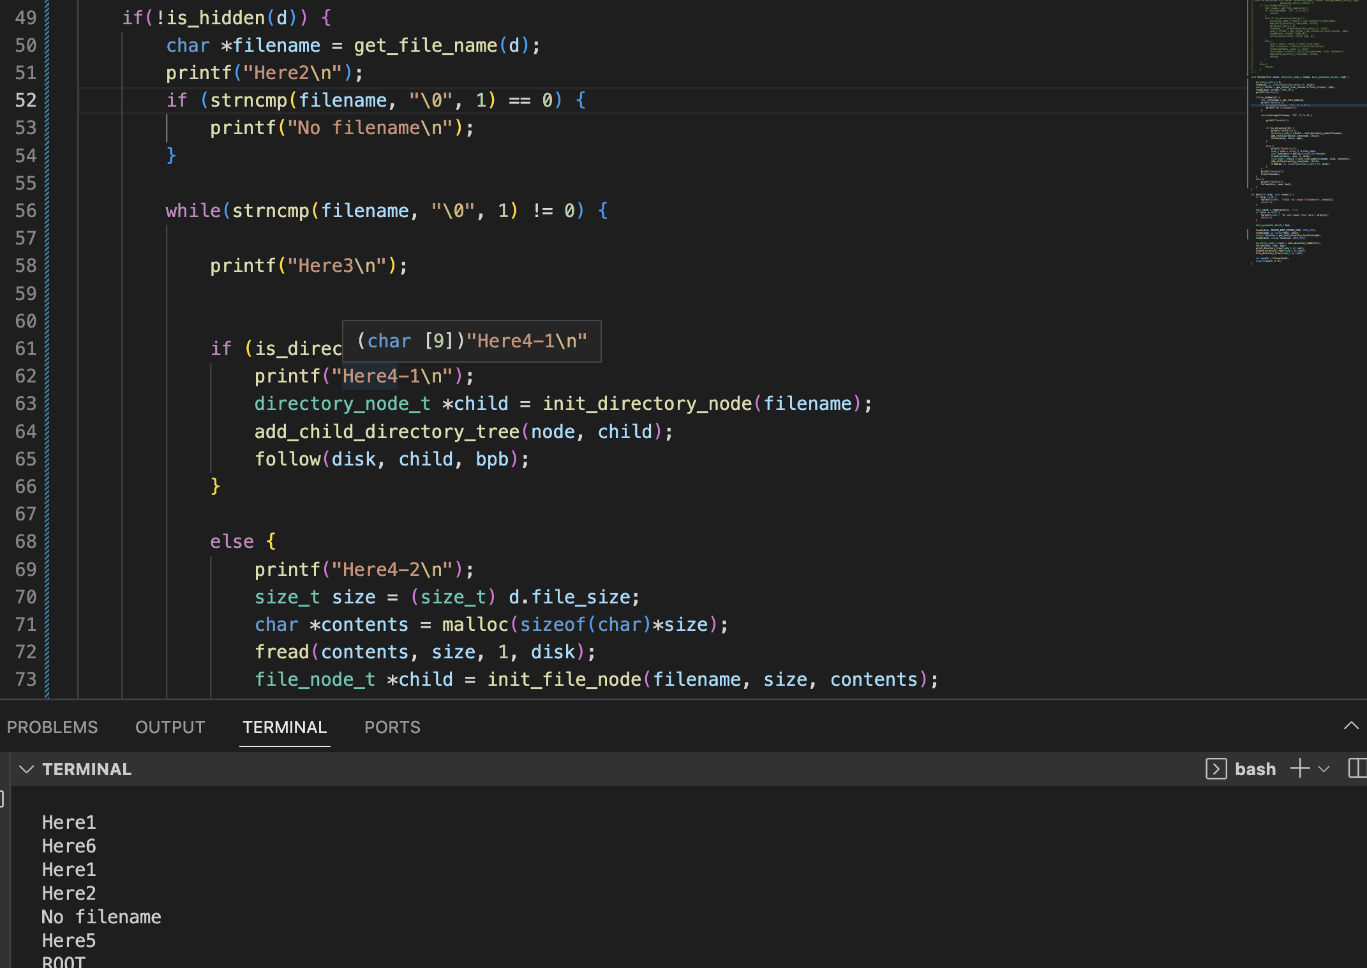The height and width of the screenshot is (968, 1367).
Task: Click line number 52 in gutter
Action: (26, 100)
